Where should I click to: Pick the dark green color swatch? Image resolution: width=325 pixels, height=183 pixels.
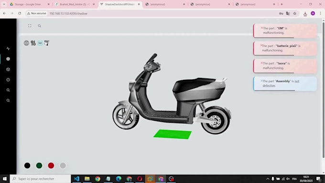(39, 165)
